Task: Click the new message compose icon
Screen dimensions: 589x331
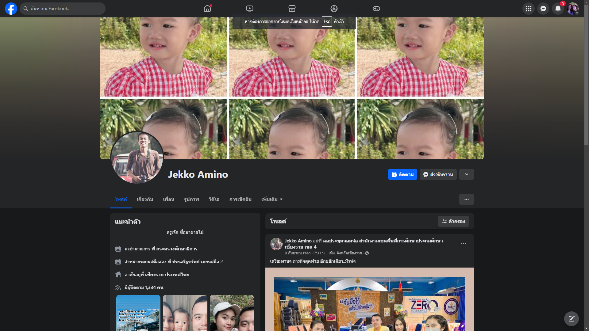Action: pyautogui.click(x=571, y=319)
